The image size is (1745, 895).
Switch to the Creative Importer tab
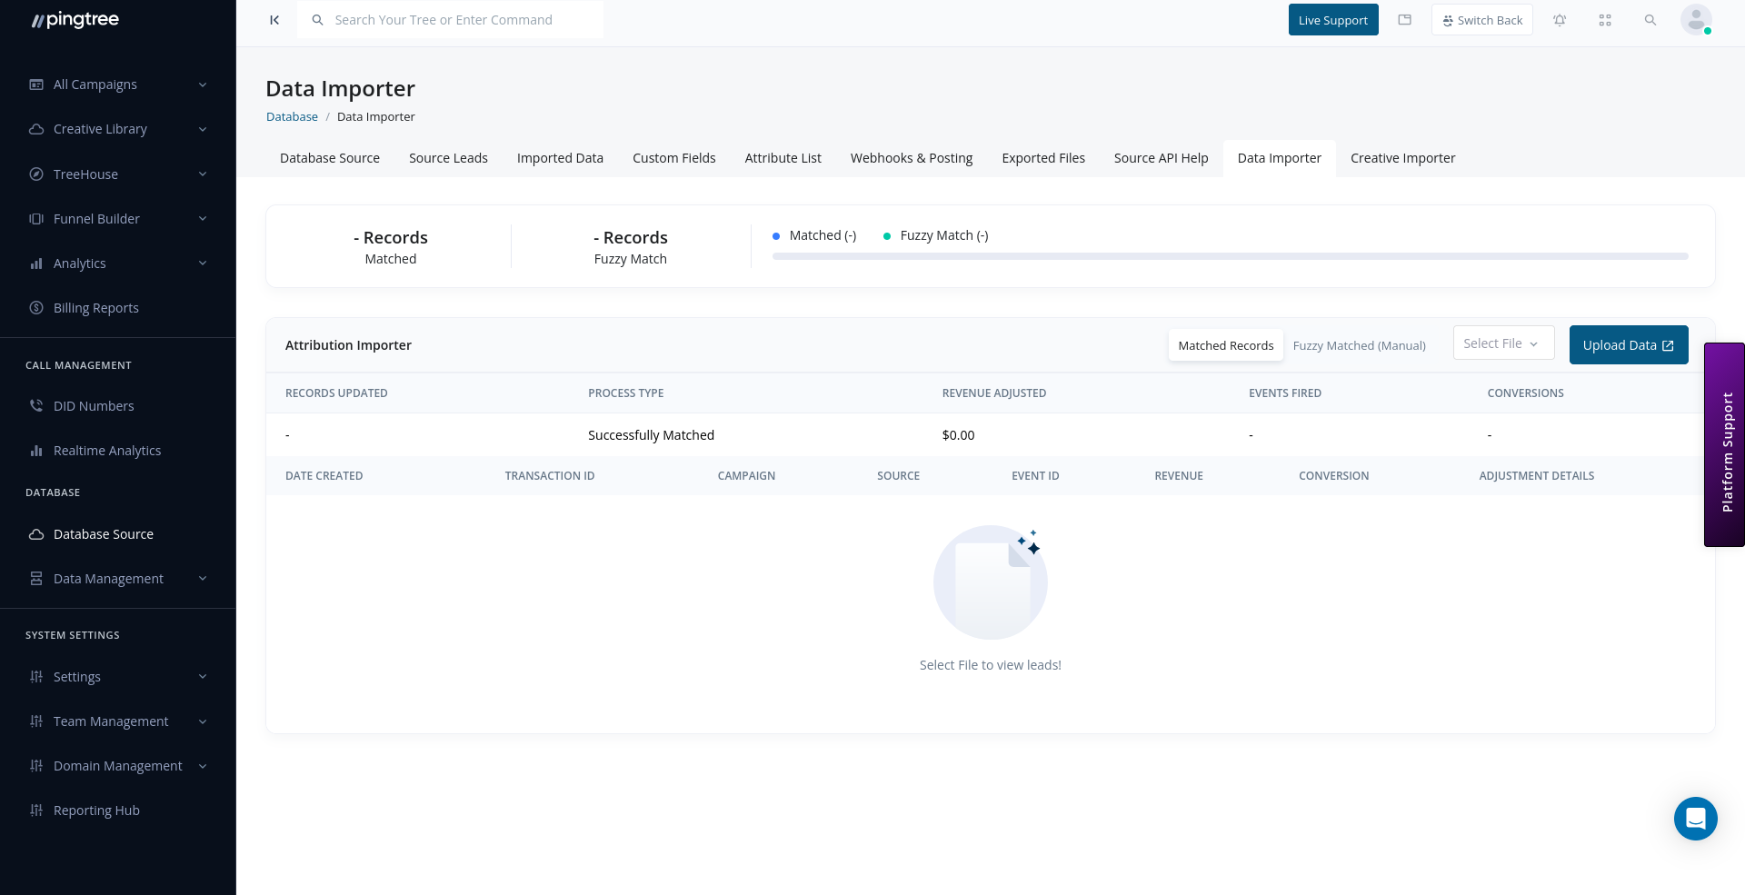point(1402,157)
